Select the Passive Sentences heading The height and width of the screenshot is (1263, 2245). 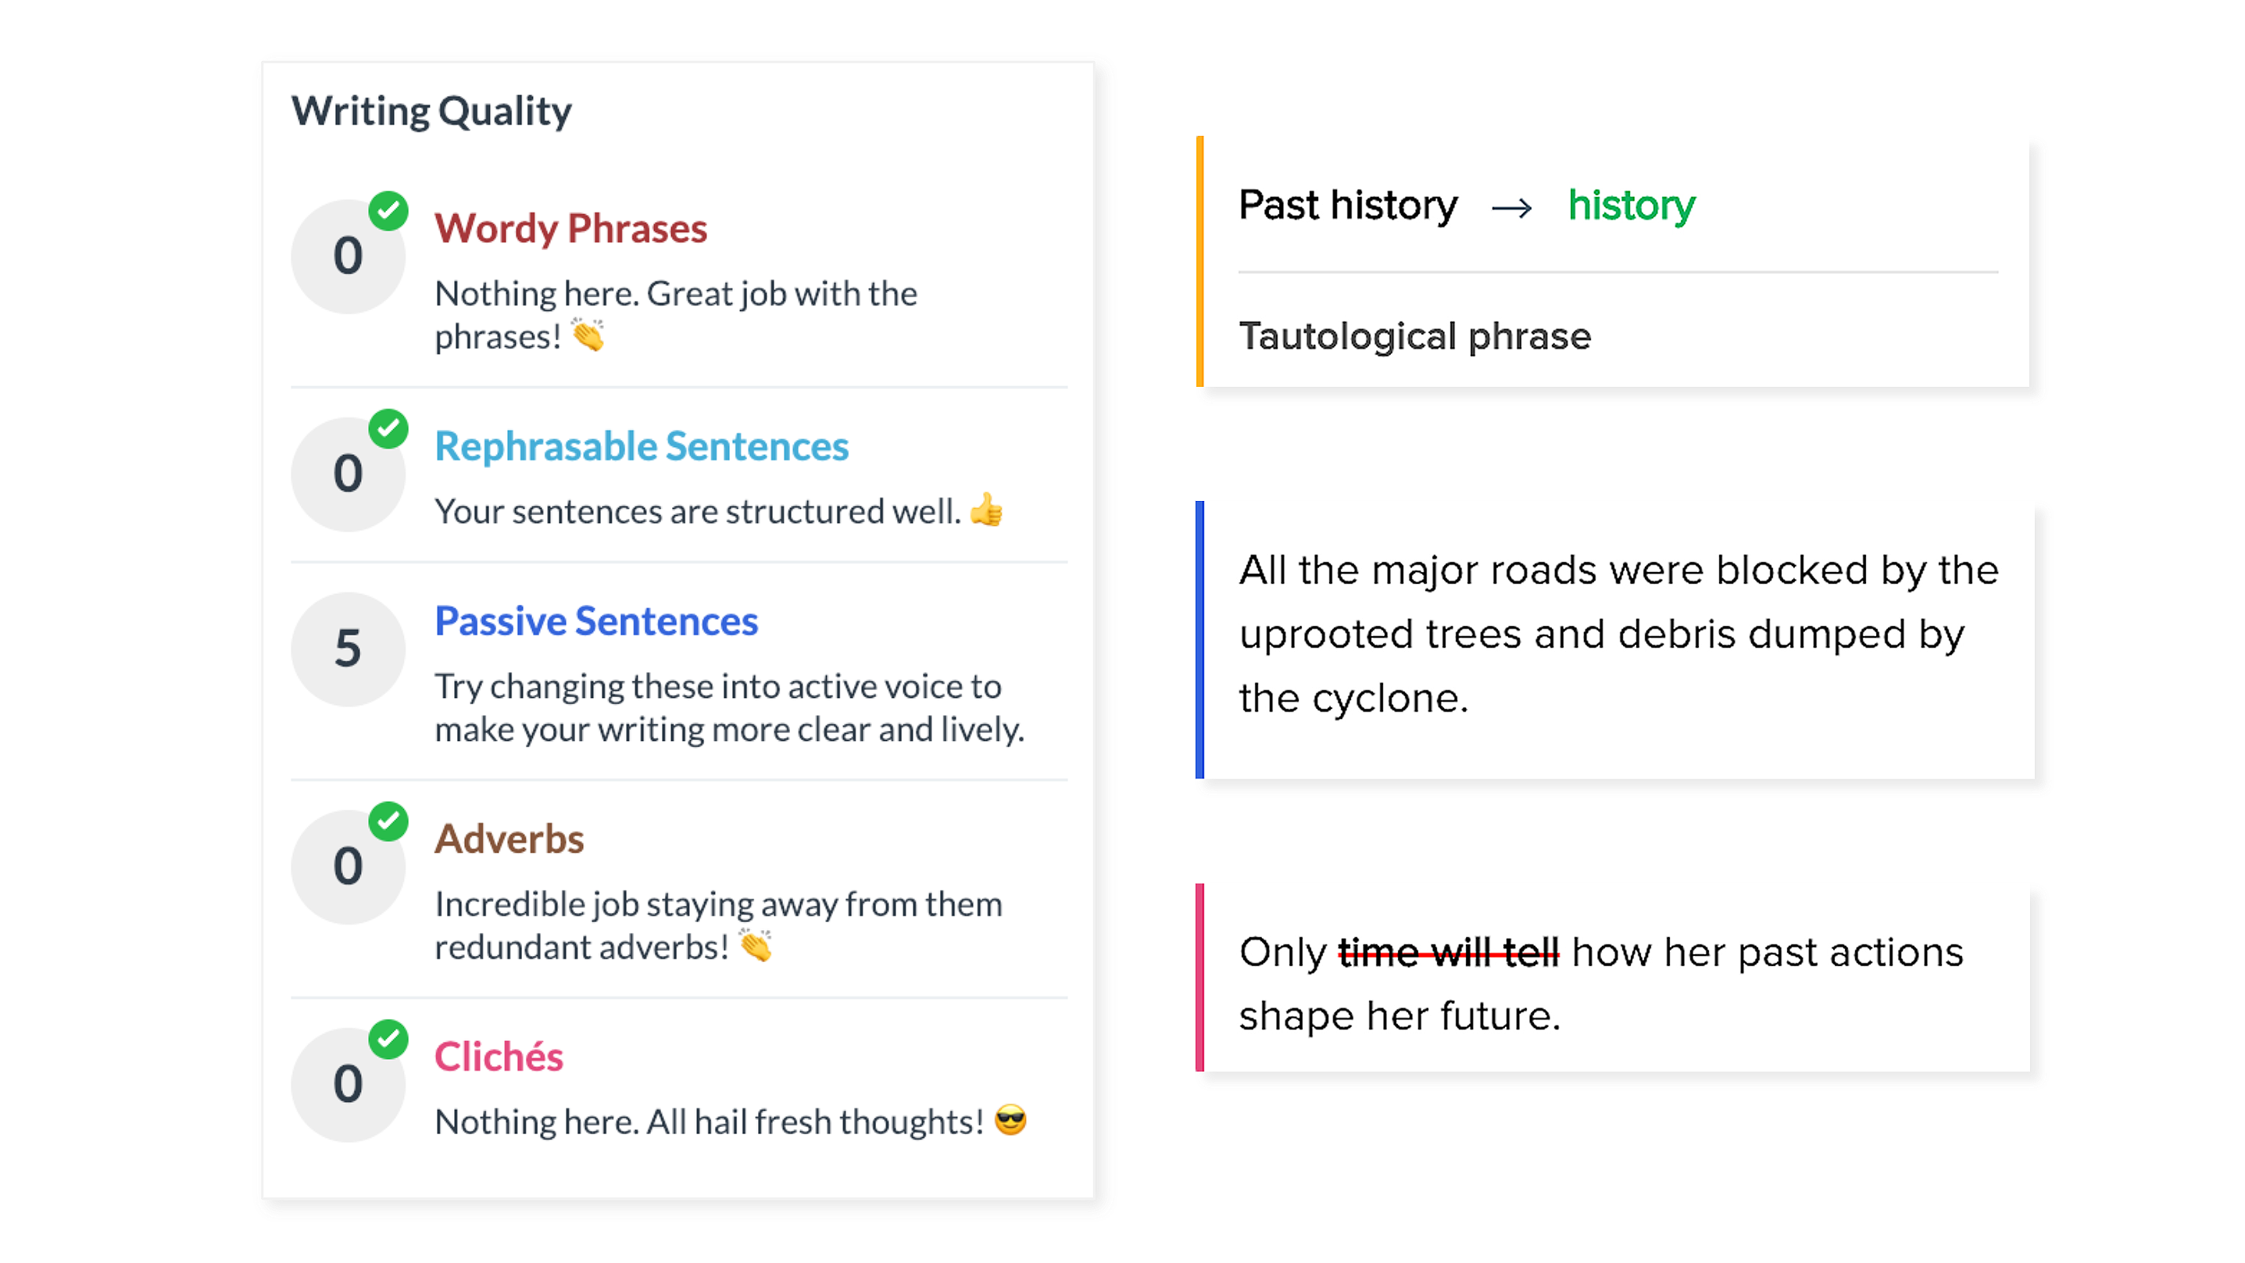(596, 621)
